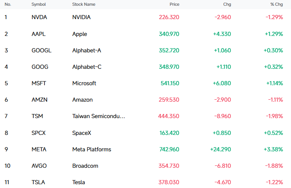Open the NVDA ticker symbol
The width and height of the screenshot is (291, 188).
click(x=39, y=17)
